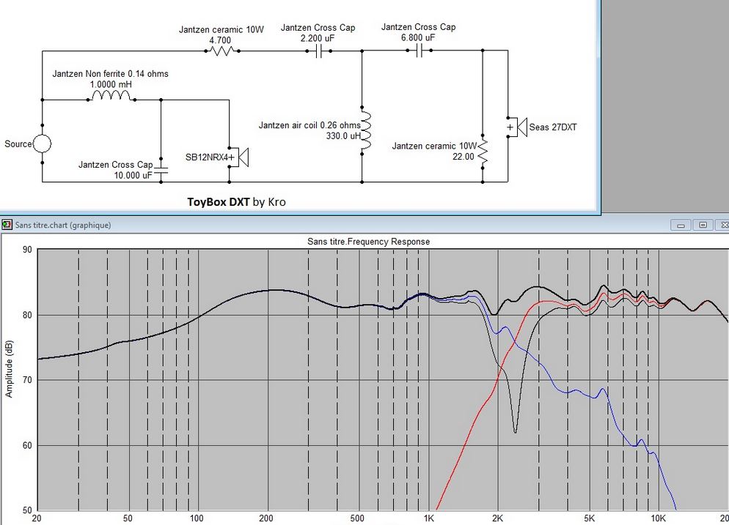Select the 4.700 ohm resistor symbol

(222, 51)
